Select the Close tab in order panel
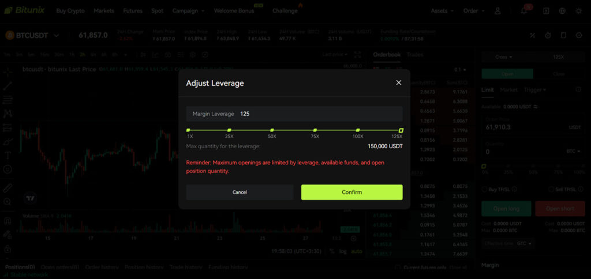591x279 pixels. coord(559,74)
